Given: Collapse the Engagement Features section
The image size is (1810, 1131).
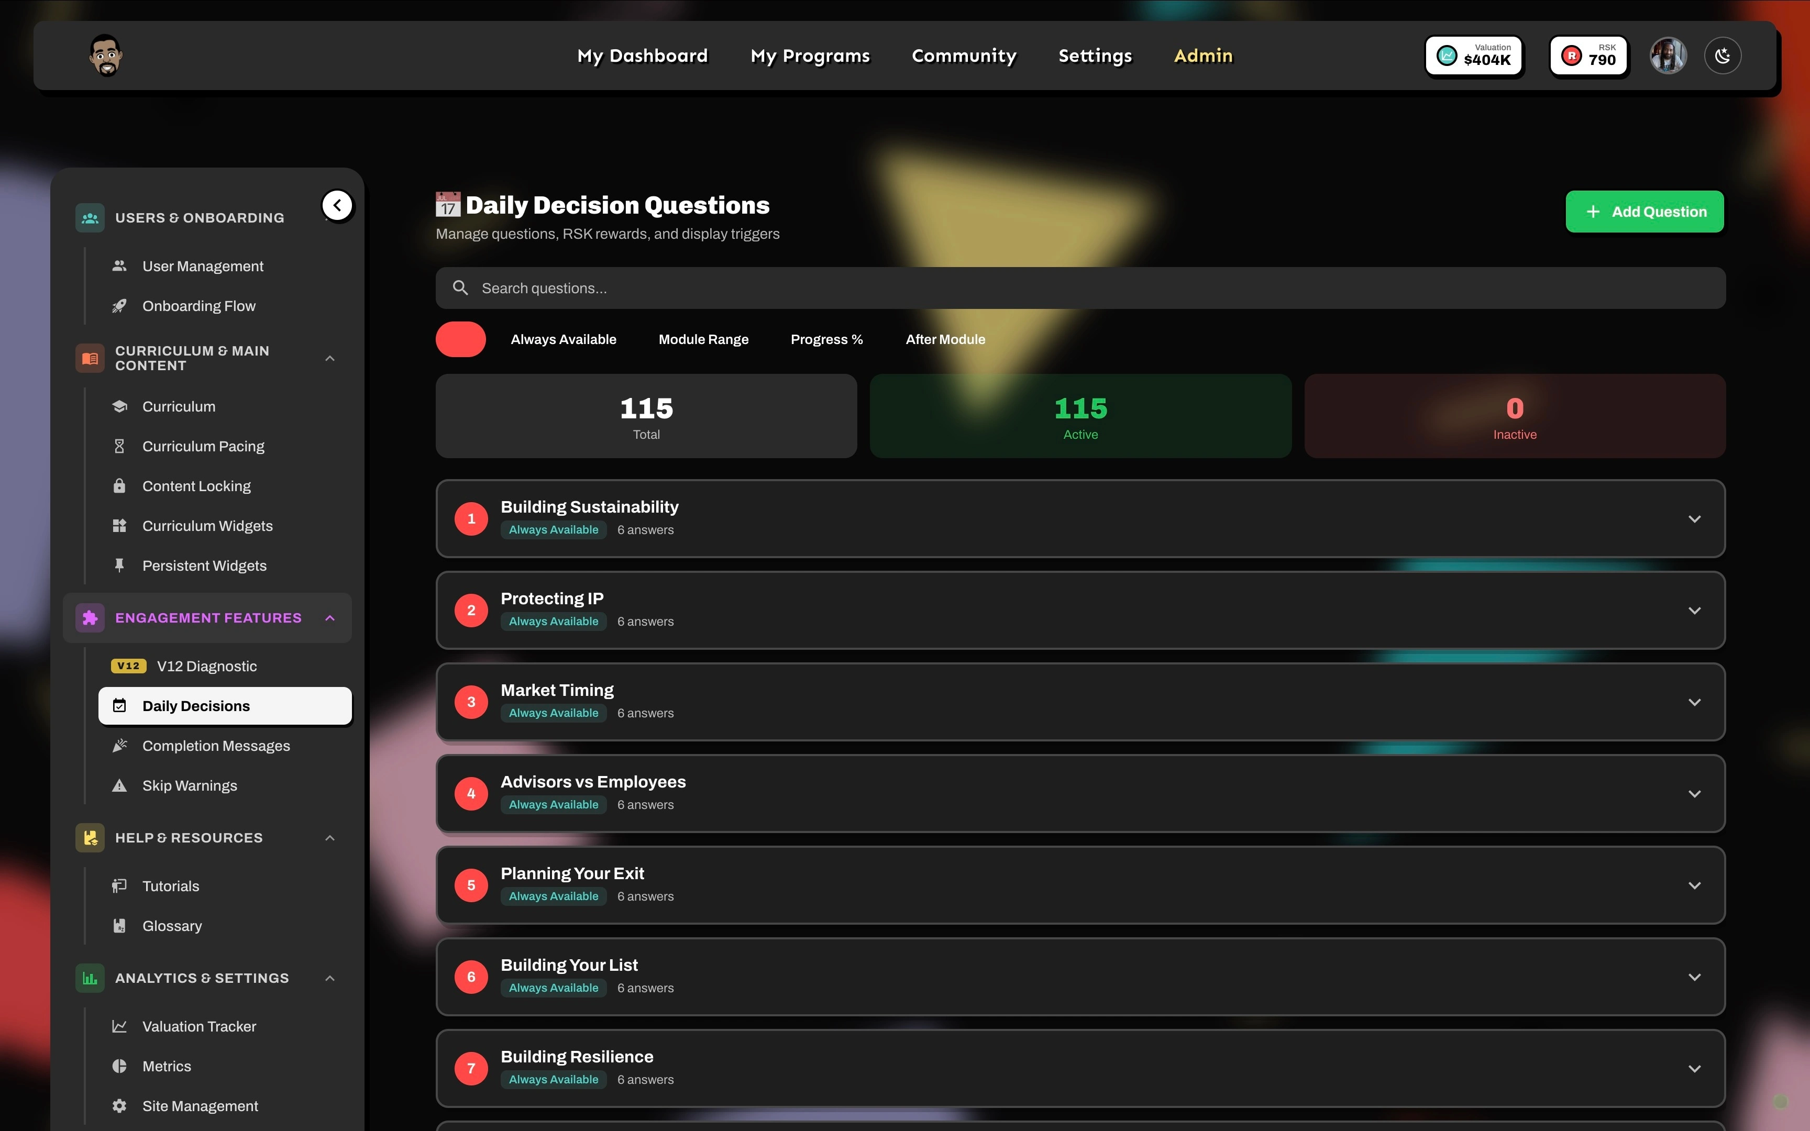Looking at the screenshot, I should click(330, 618).
